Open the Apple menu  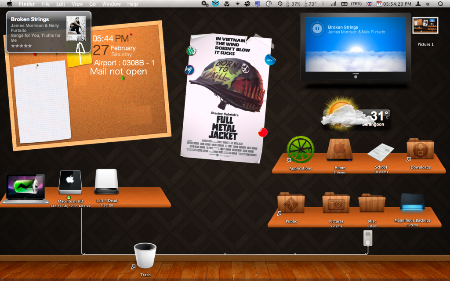(x=10, y=4)
